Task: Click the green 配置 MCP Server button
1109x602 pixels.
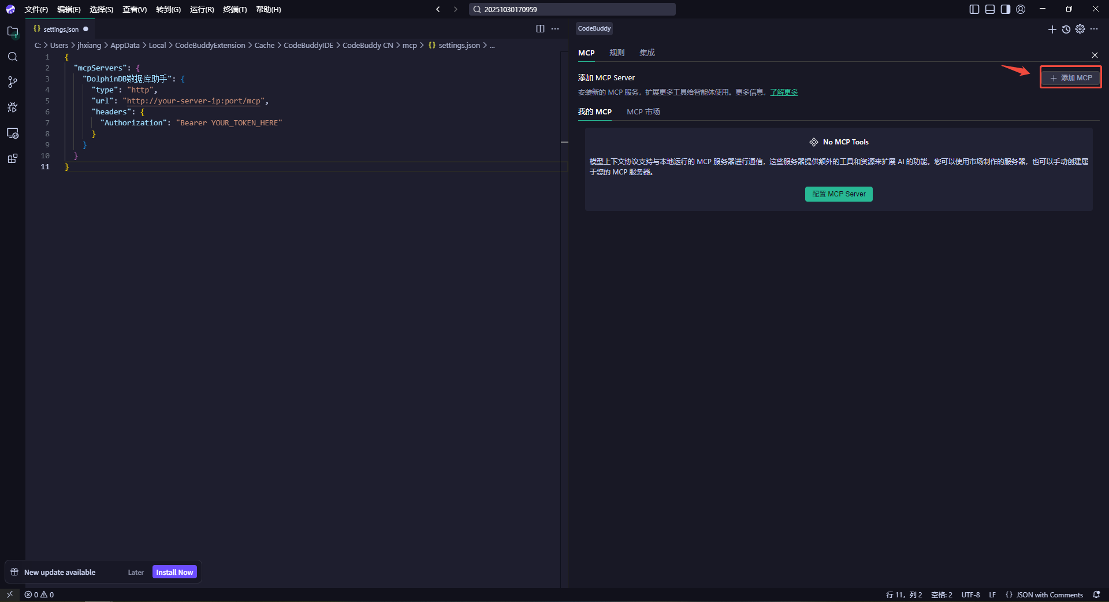Action: click(x=839, y=194)
